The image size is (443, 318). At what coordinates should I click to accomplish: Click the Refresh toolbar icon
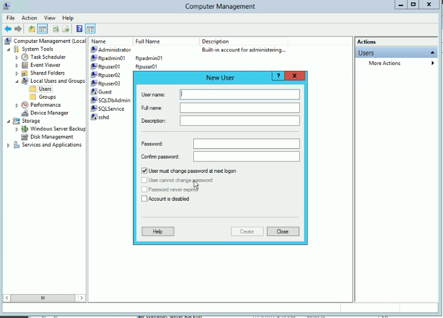click(x=56, y=29)
